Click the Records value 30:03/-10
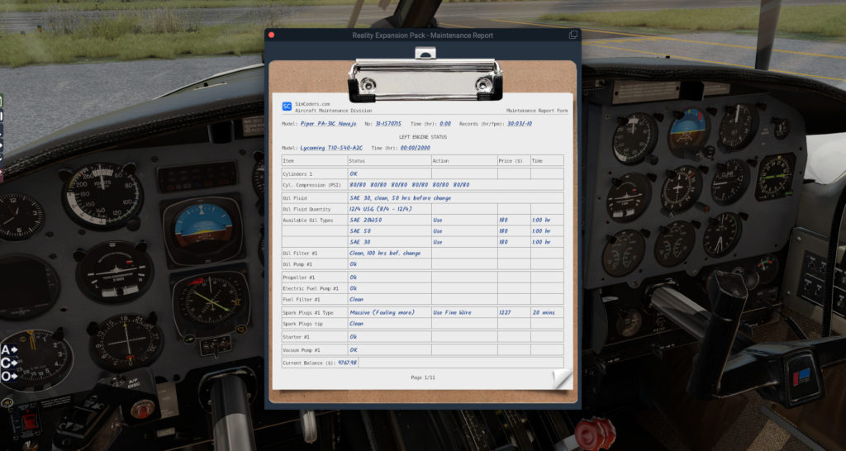The image size is (846, 451). [520, 124]
